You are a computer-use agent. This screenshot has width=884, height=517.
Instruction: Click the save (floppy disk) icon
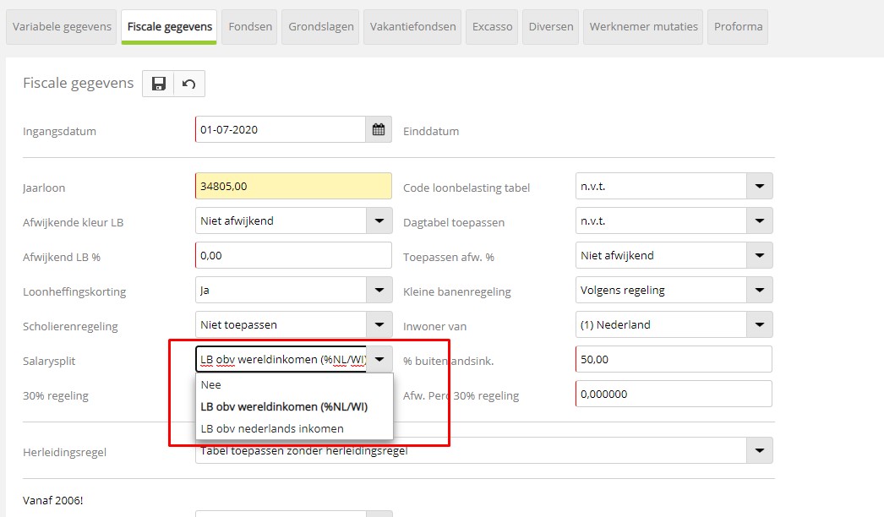click(x=158, y=84)
